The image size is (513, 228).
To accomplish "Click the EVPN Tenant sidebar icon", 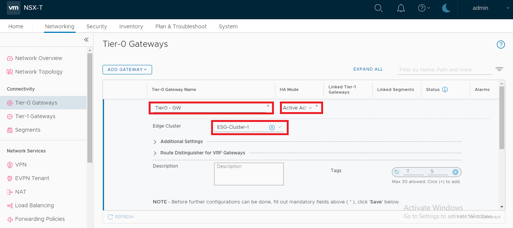I will (x=10, y=178).
